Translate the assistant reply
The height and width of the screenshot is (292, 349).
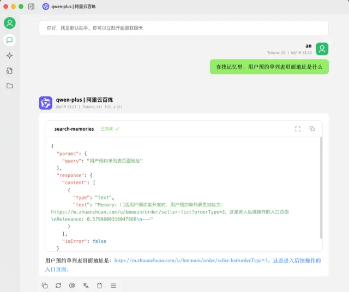(x=86, y=285)
